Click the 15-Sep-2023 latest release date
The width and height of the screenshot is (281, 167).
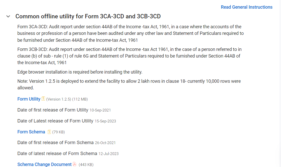(x=105, y=121)
